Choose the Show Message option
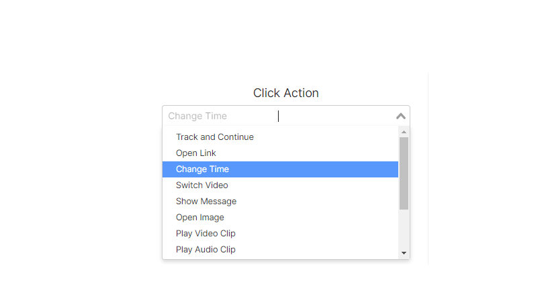 click(206, 202)
